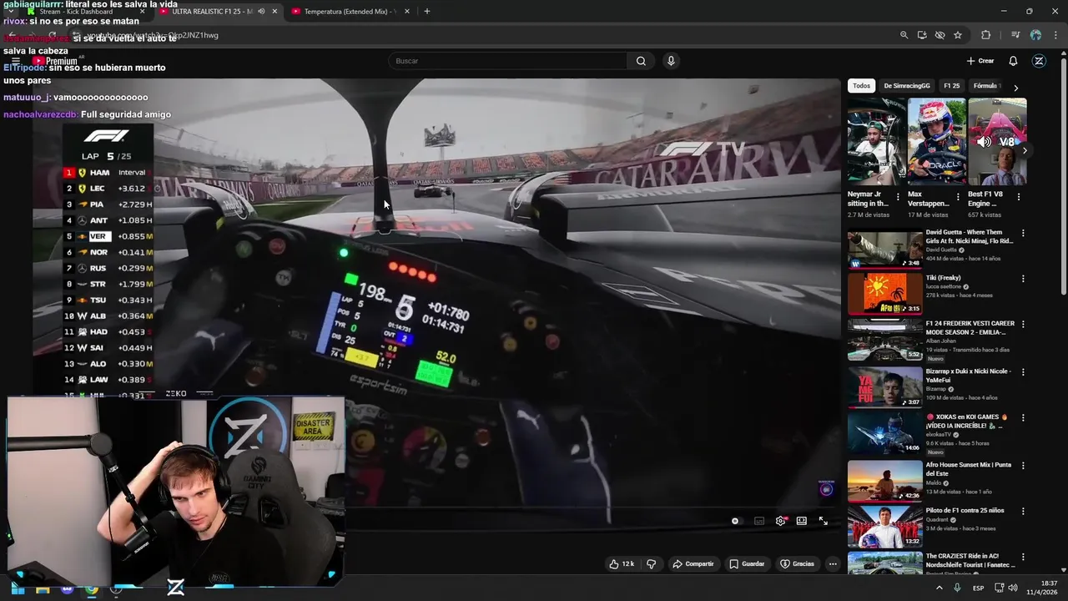The width and height of the screenshot is (1068, 601).
Task: Open the account avatar menu
Action: coord(1039,61)
